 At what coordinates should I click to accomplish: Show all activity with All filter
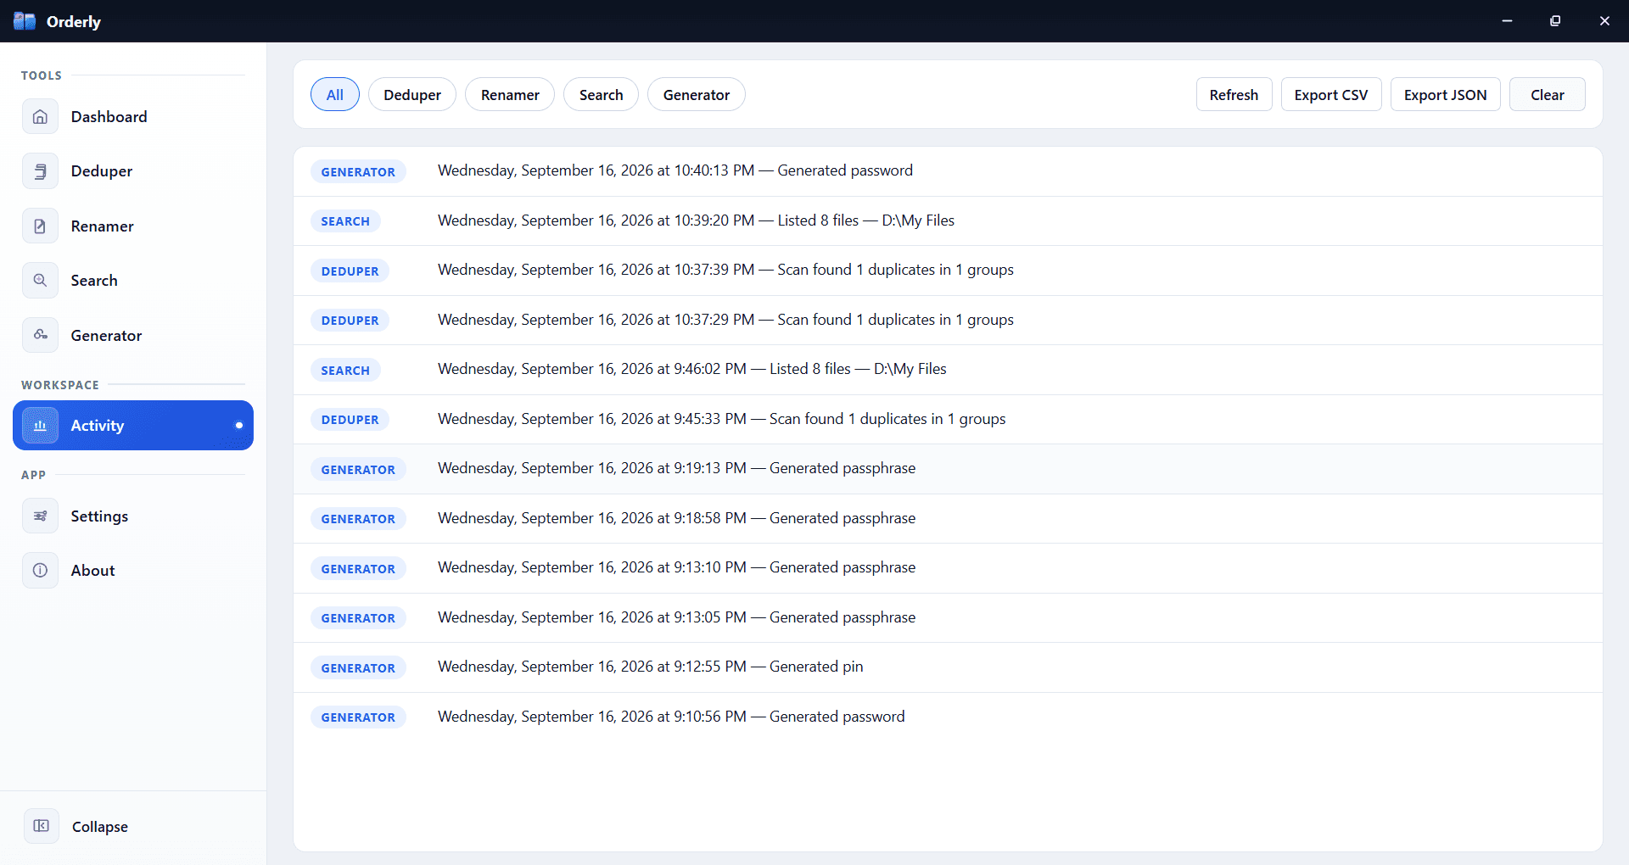point(335,95)
